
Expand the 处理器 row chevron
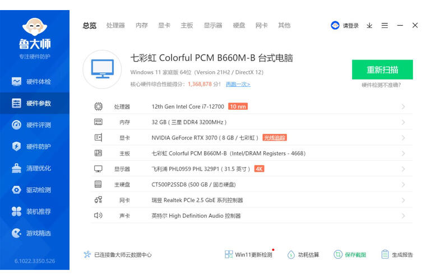click(x=403, y=106)
